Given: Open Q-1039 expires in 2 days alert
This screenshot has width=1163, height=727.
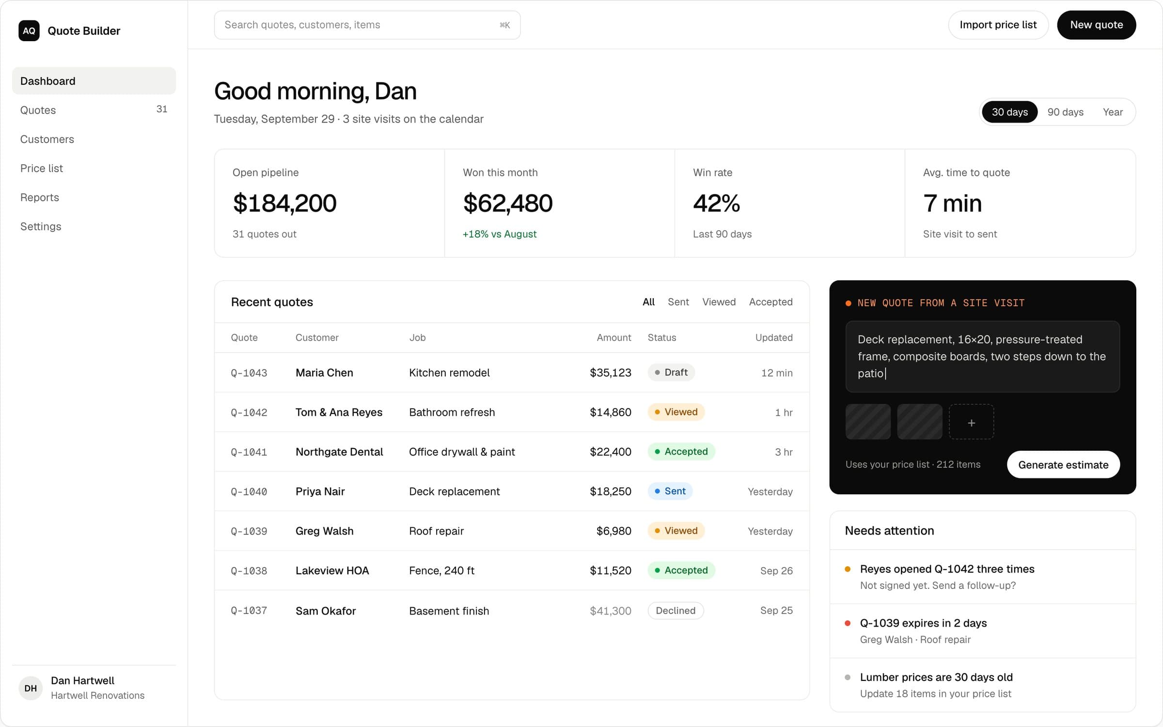Looking at the screenshot, I should 982,631.
